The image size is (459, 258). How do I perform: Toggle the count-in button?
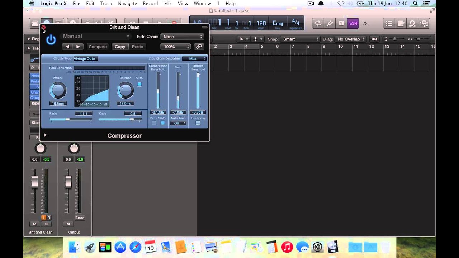tap(353, 23)
